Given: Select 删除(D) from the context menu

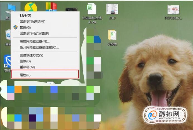Looking at the screenshot, I should pos(45,61).
